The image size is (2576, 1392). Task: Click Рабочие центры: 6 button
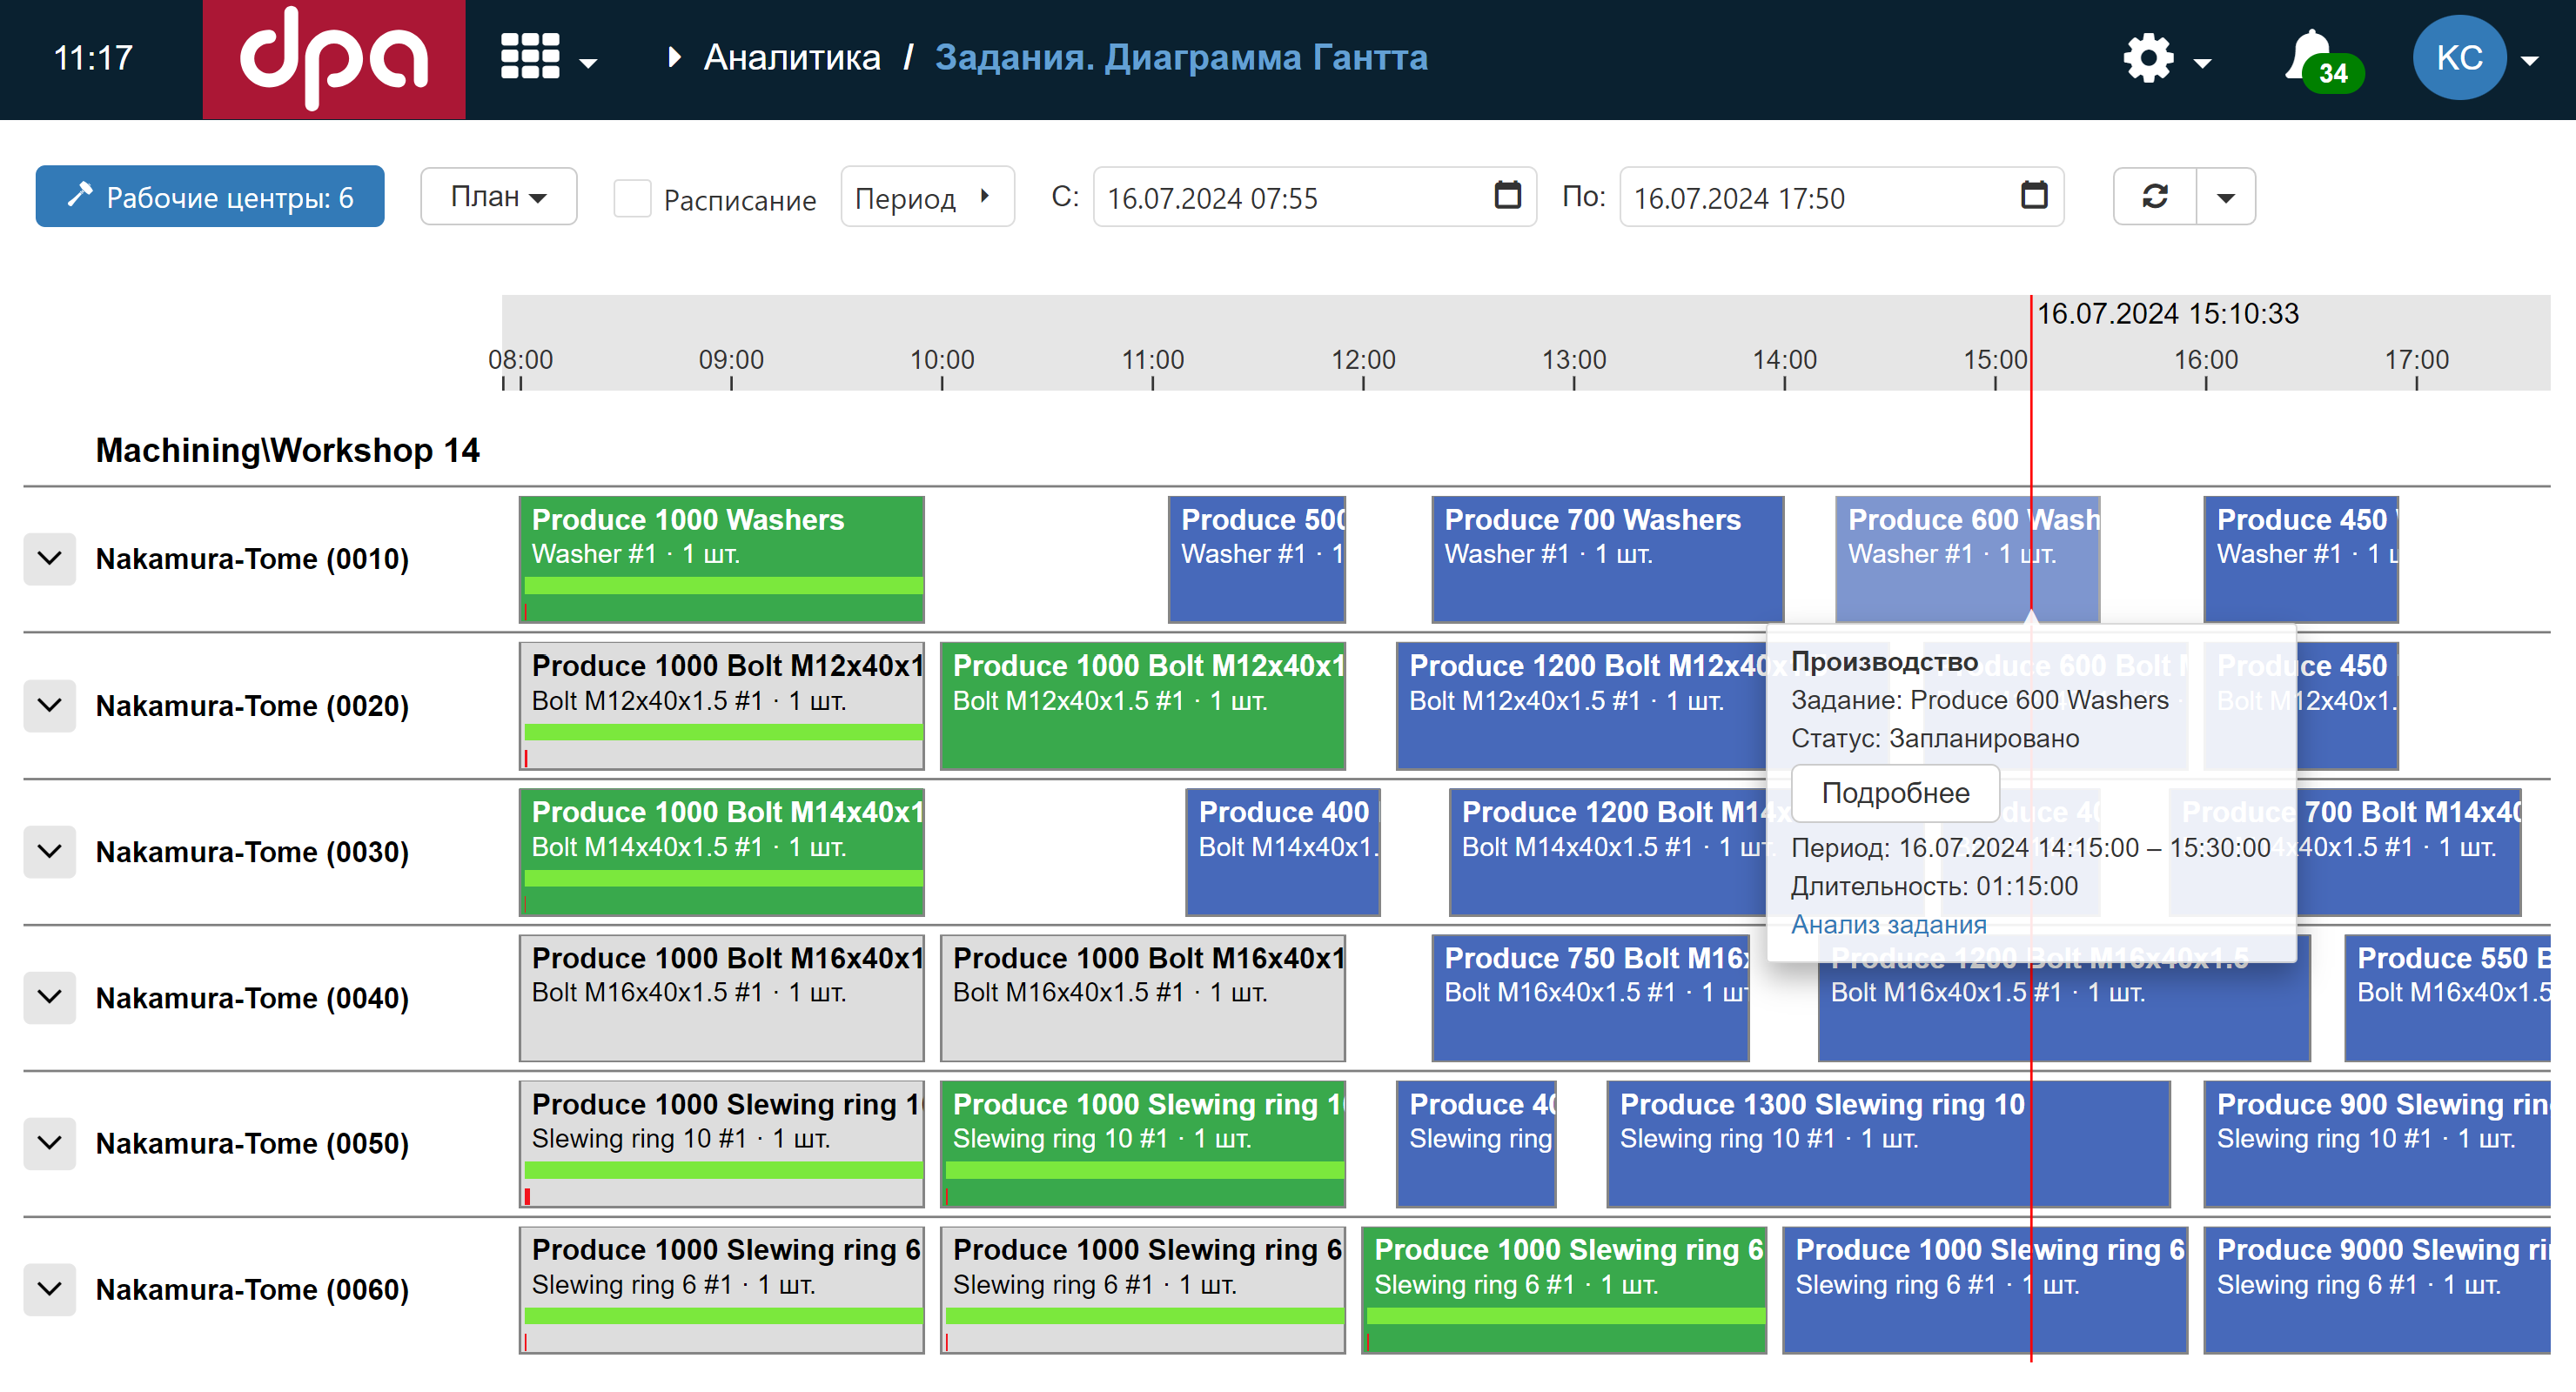click(x=210, y=197)
